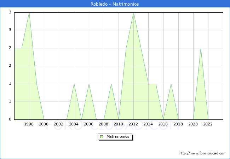230x159 pixels.
Task: Select the 2022 x-axis label
Action: click(208, 124)
